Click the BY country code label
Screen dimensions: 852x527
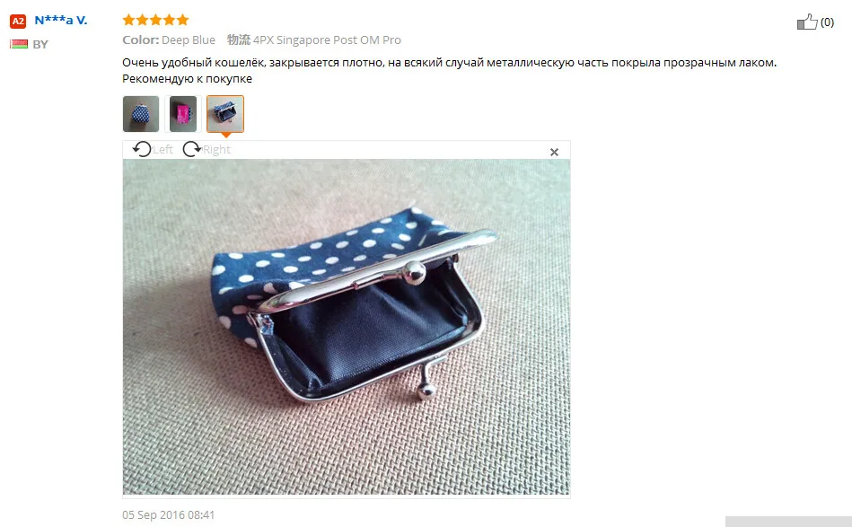(40, 45)
